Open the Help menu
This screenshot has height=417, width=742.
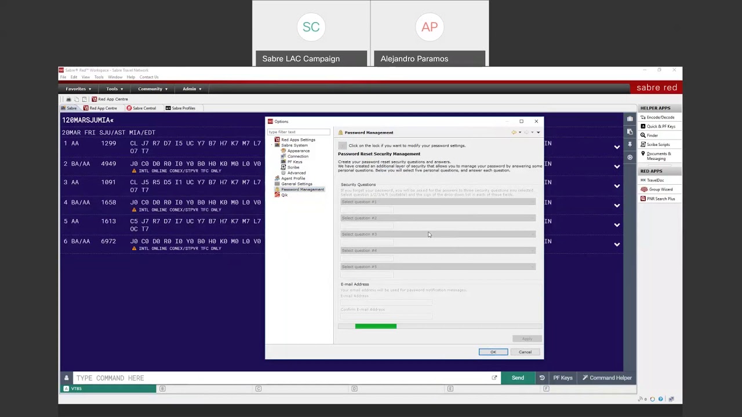click(x=131, y=77)
